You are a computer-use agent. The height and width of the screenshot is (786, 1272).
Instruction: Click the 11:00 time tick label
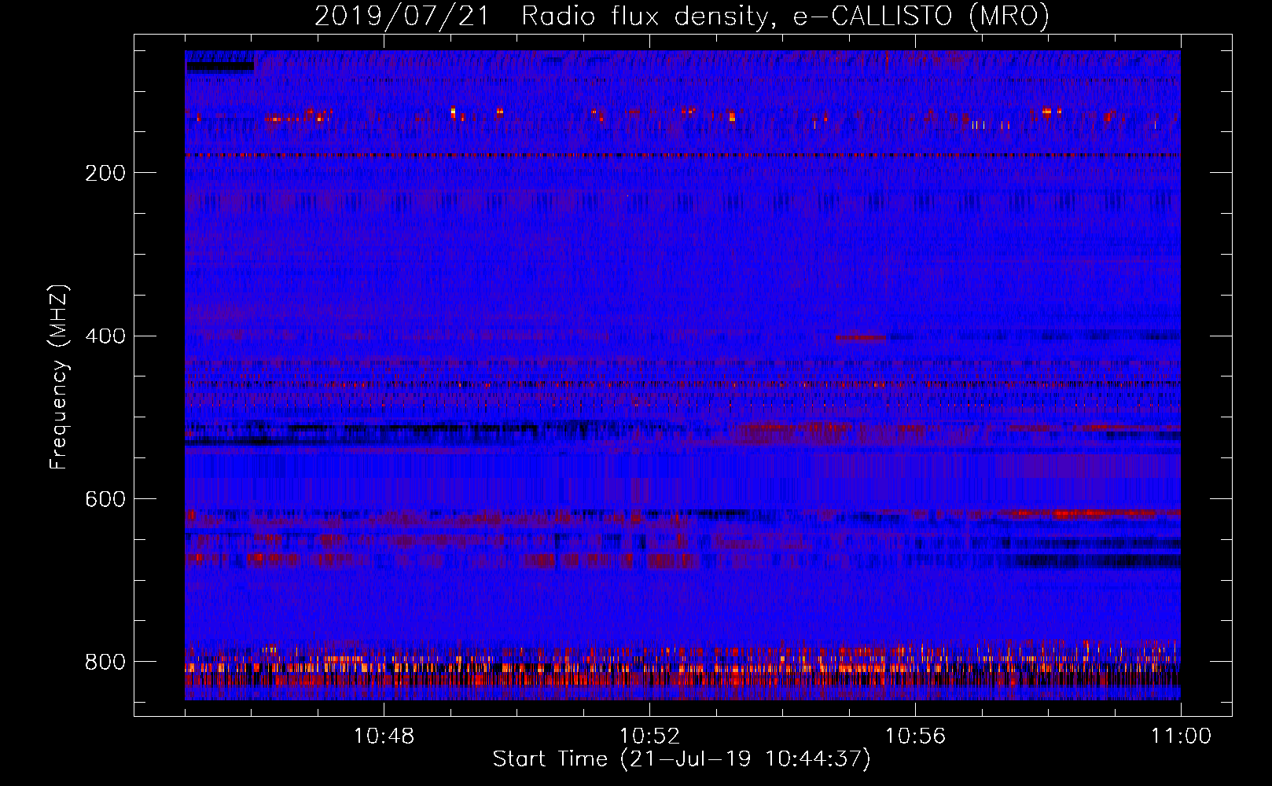(1181, 736)
